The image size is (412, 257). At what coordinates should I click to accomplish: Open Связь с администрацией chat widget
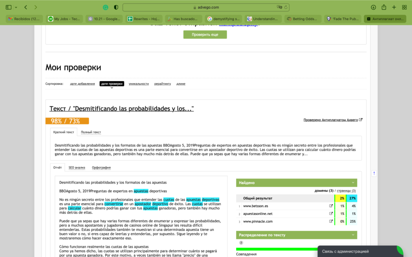point(360,251)
